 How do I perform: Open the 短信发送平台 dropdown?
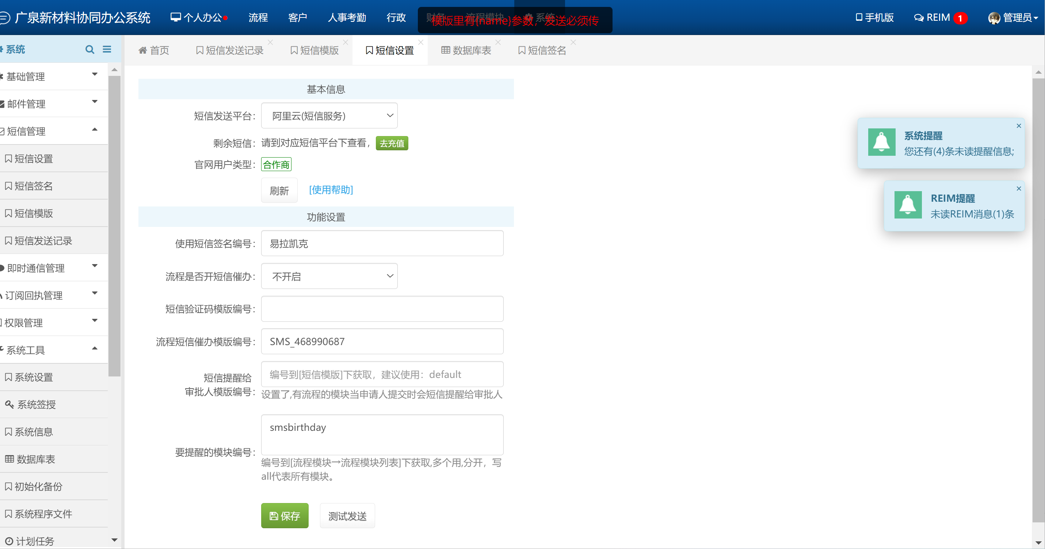coord(329,116)
